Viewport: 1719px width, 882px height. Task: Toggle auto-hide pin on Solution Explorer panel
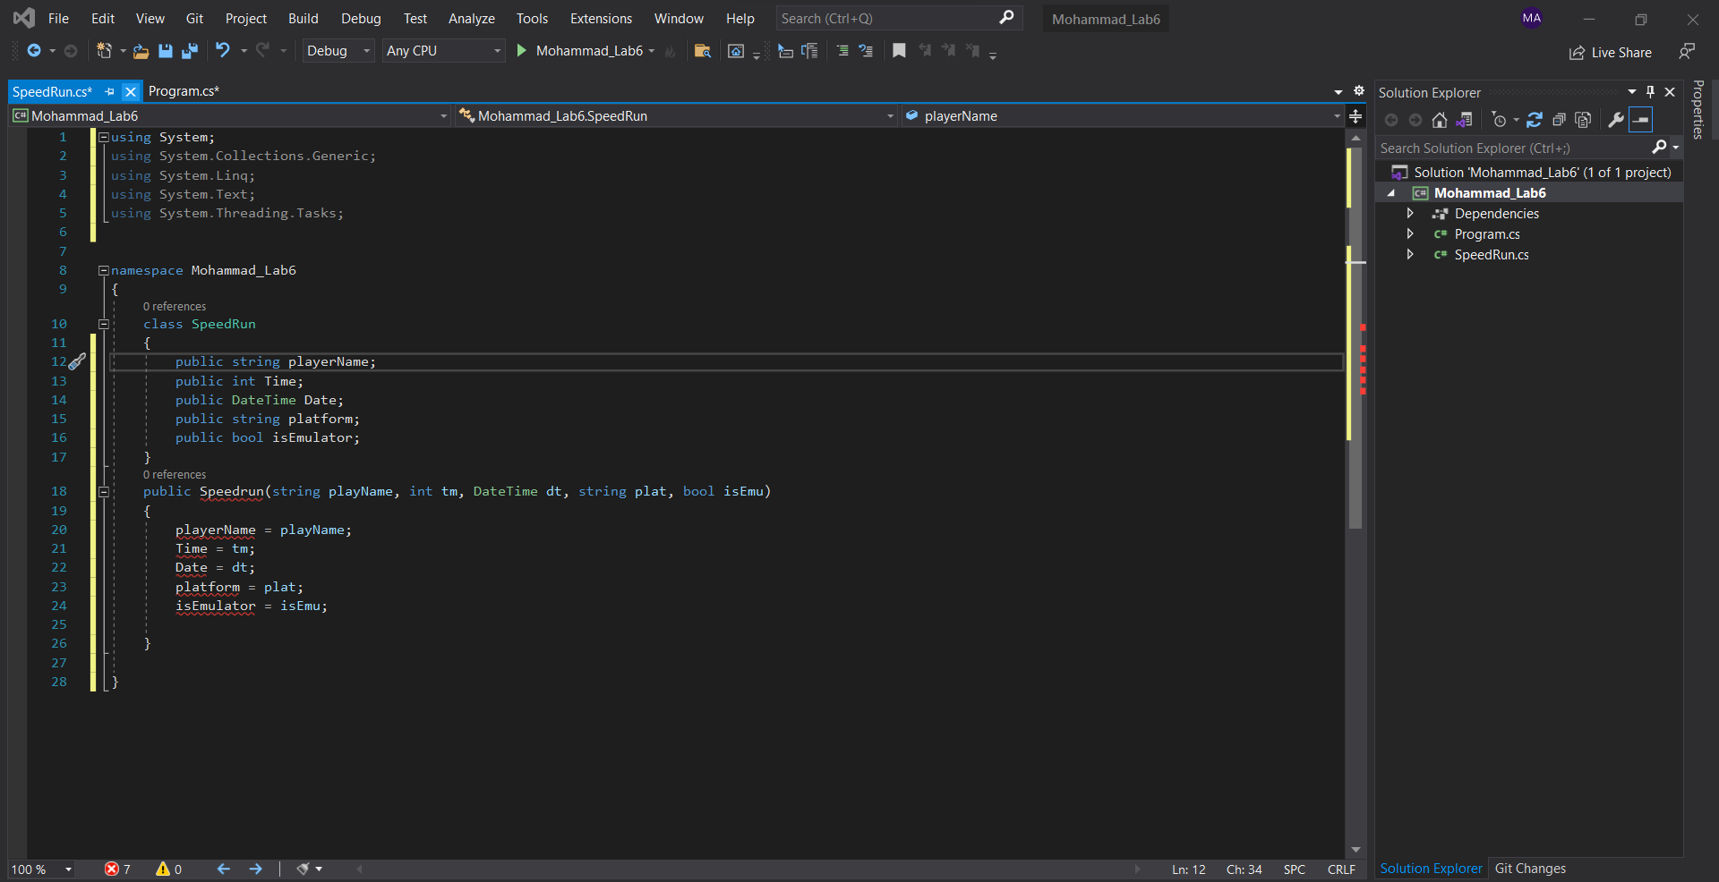tap(1650, 92)
